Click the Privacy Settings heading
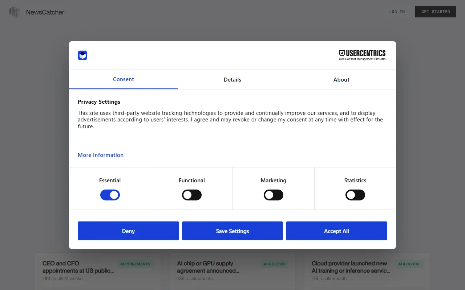Viewport: 465px width, 290px height. point(99,102)
